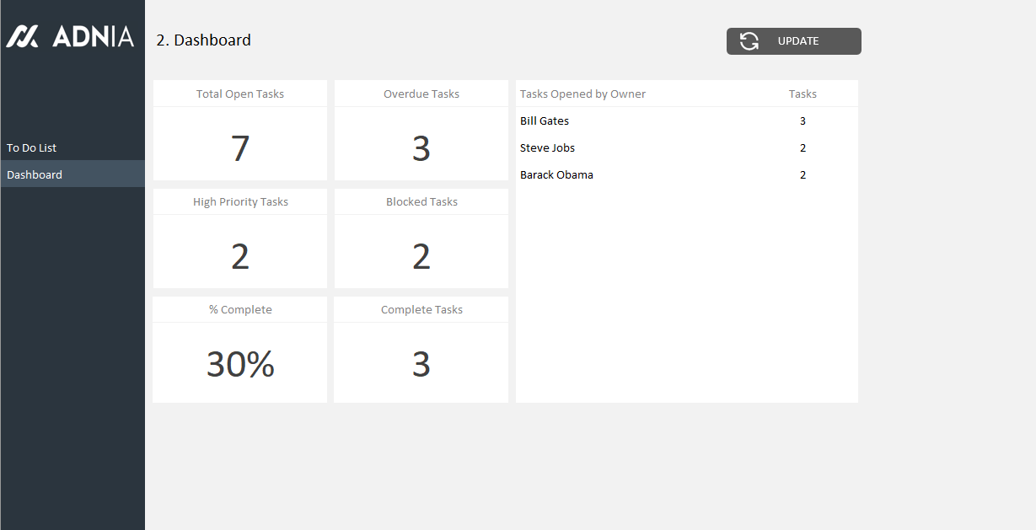Select the Dashboard navigation item
Viewport: 1036px width, 530px height.
(x=35, y=174)
